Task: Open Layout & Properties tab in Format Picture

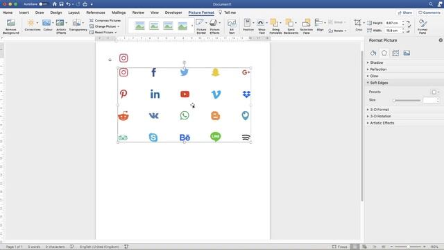Action: [x=395, y=53]
